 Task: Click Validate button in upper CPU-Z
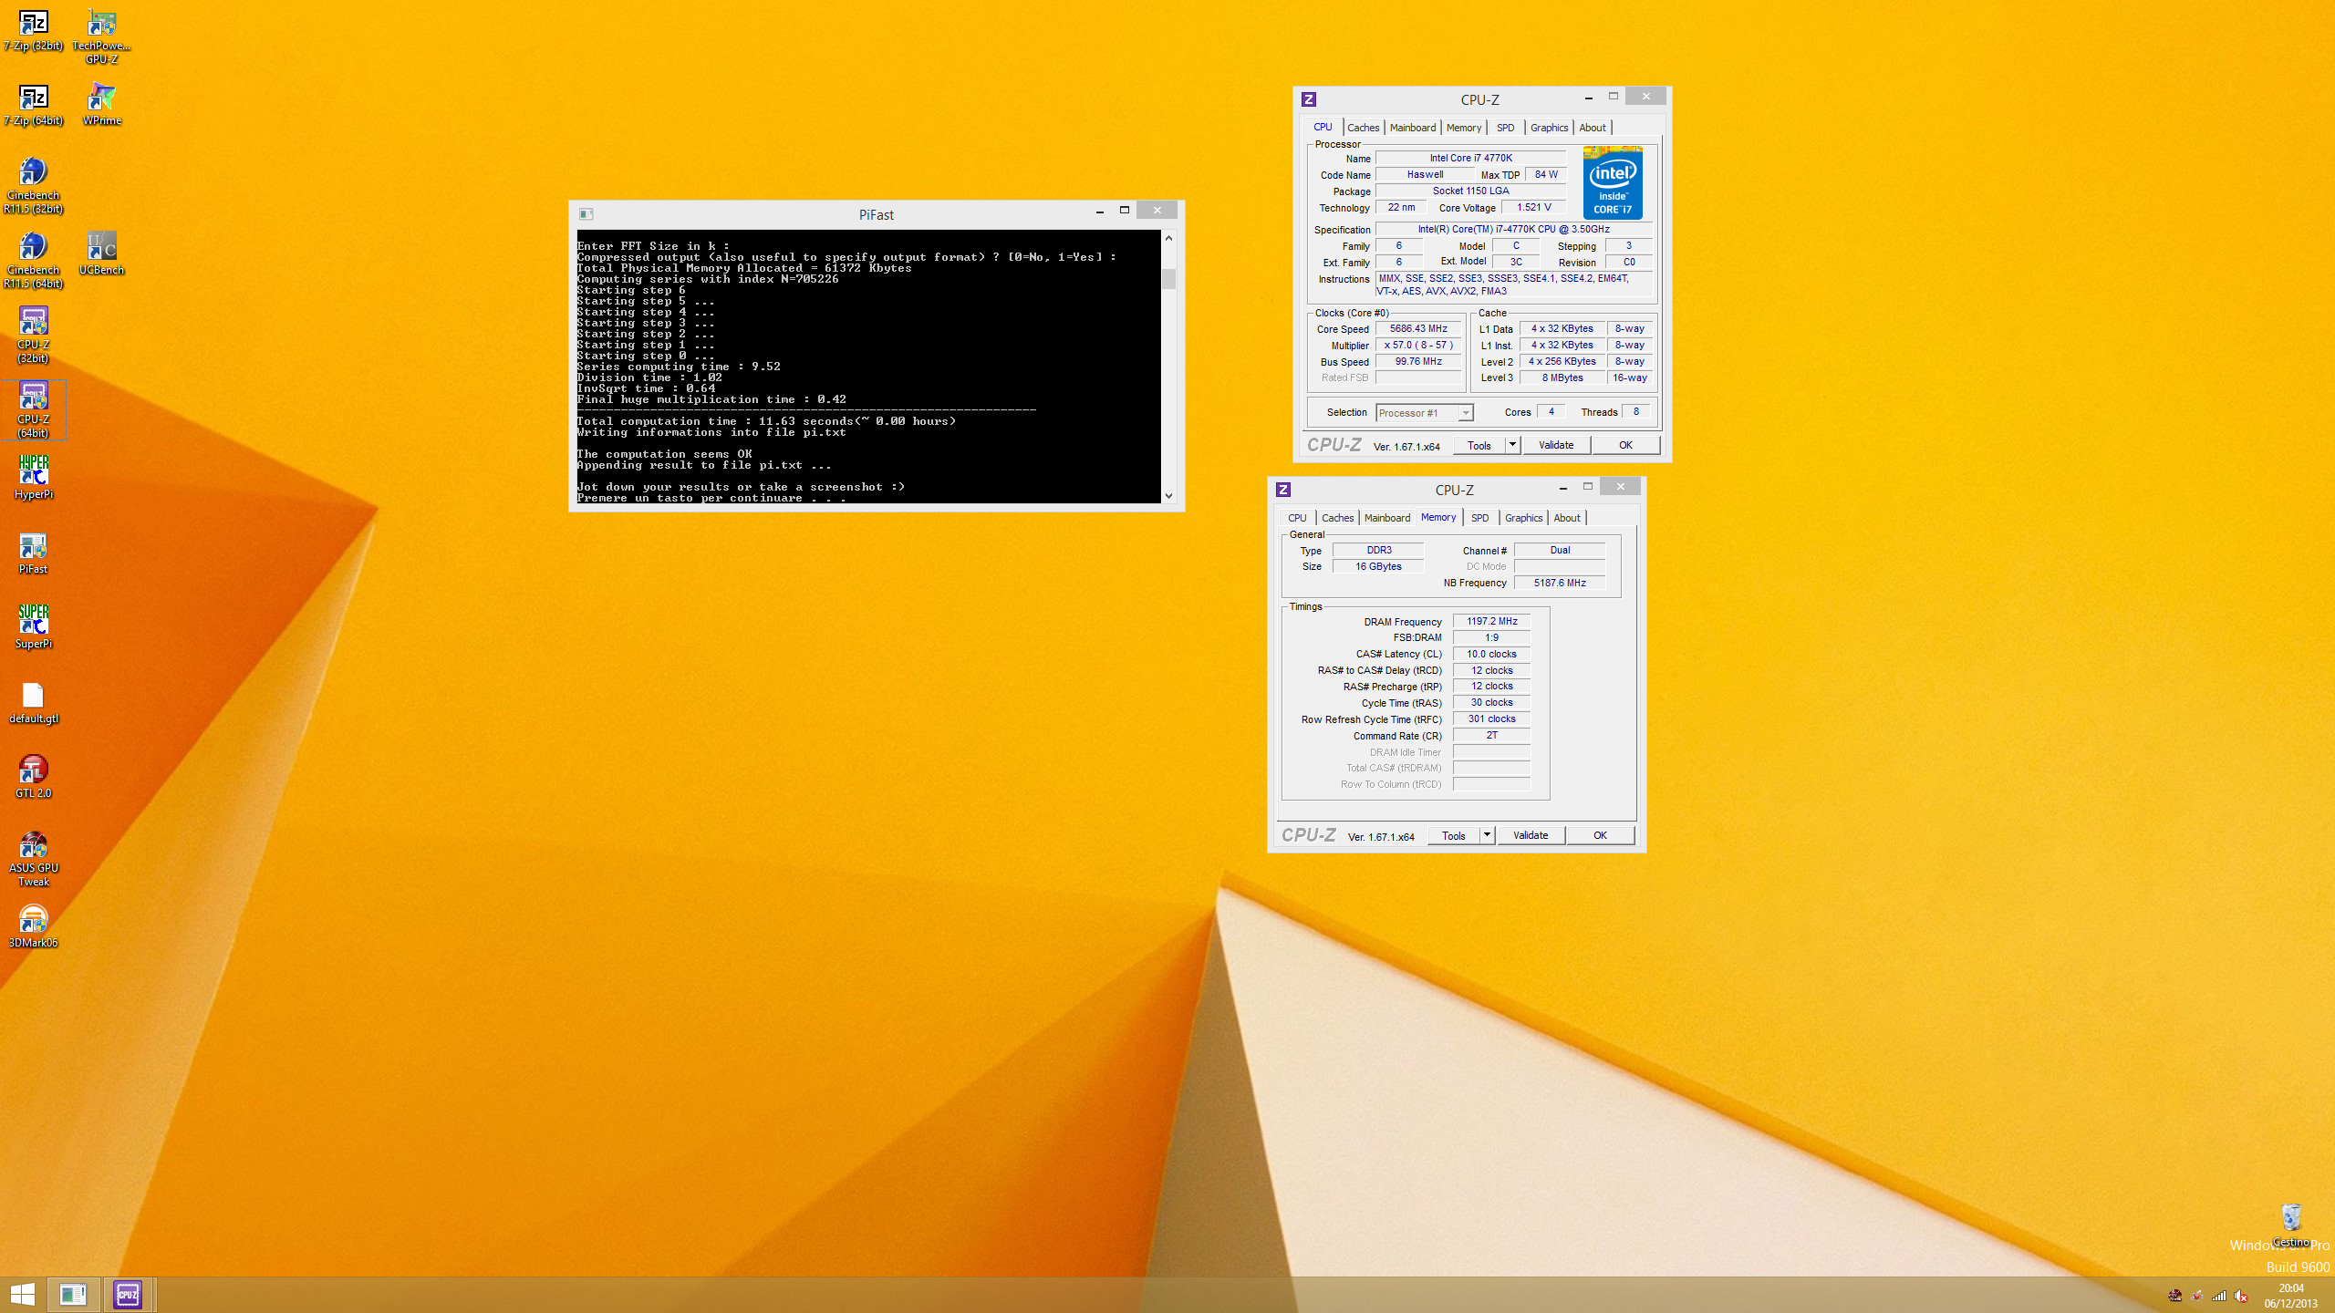(1556, 445)
